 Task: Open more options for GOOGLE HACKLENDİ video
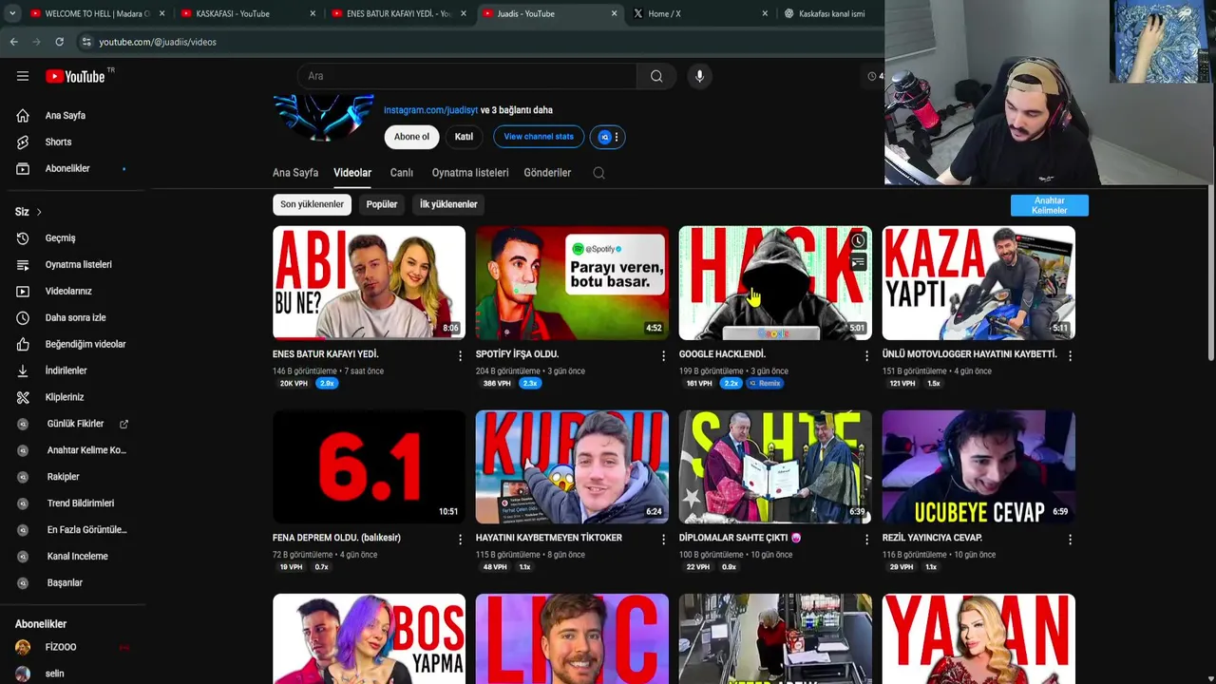(x=865, y=355)
